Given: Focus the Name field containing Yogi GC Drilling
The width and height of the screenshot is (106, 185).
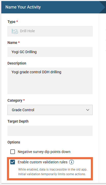Looking at the screenshot, I should click(x=50, y=52).
